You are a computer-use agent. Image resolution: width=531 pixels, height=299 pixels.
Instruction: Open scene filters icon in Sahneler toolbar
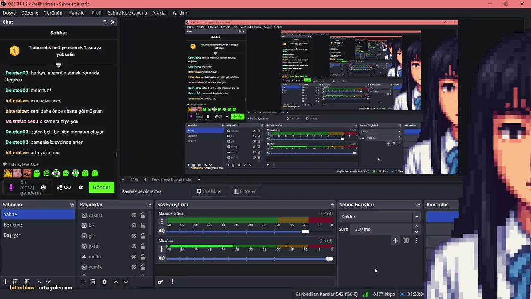27,282
